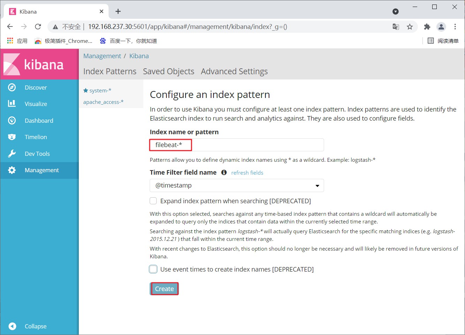Open the 百度一下 bookmark
The image size is (465, 335).
tap(128, 41)
